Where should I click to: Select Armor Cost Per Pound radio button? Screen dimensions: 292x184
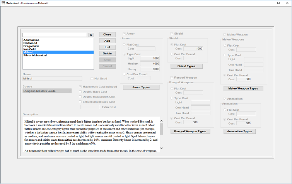124,74
